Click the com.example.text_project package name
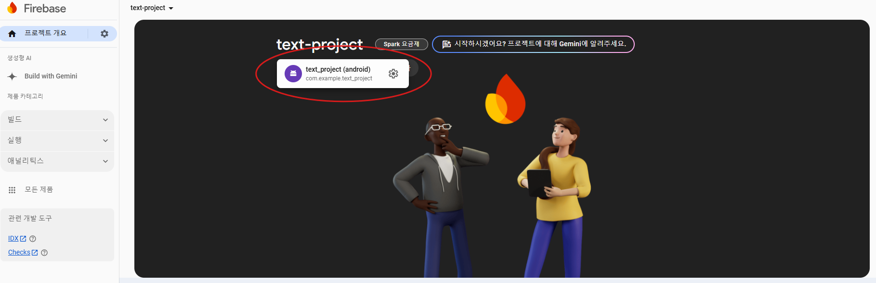Screen dimensions: 876x283 click(x=339, y=78)
